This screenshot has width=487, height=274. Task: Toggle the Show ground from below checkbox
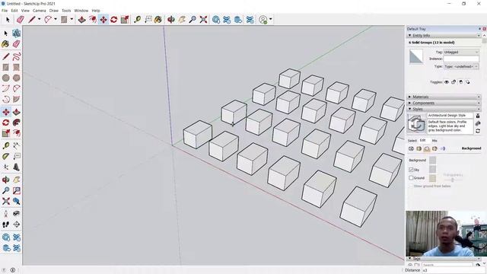[x=411, y=186]
